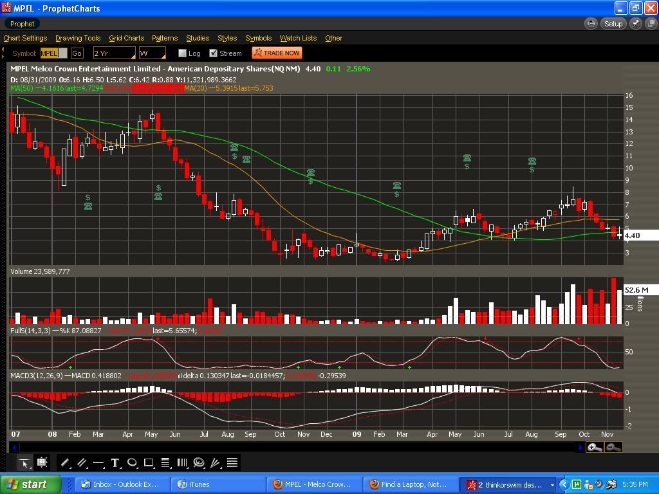Screen dimensions: 659x494
Task: Select the ellipse drawing tool
Action: pyautogui.click(x=132, y=463)
